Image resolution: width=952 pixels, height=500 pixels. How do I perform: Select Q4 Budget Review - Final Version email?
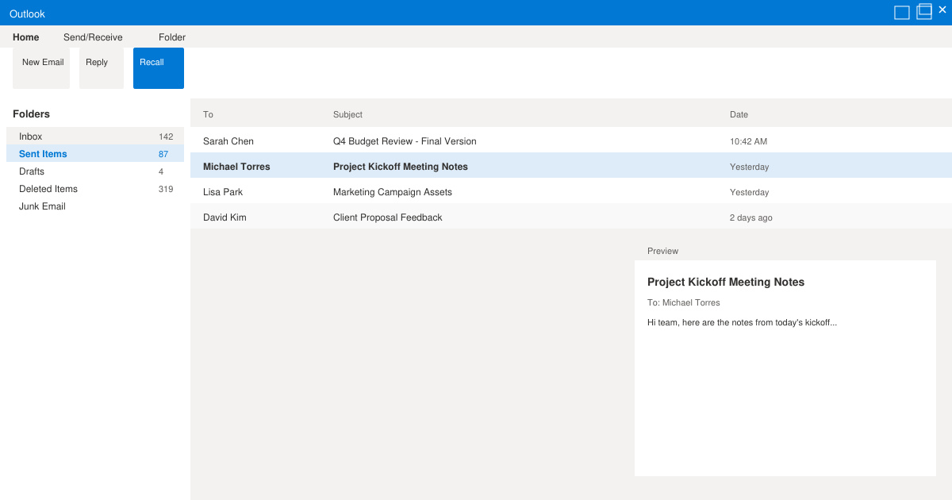(571, 141)
